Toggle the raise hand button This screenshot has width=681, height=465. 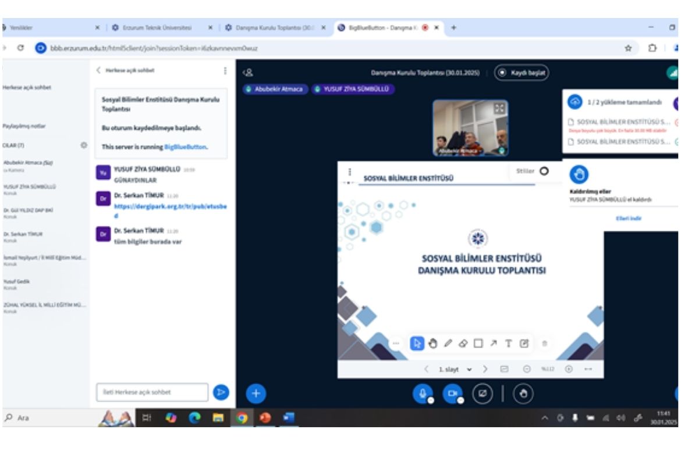tap(523, 394)
